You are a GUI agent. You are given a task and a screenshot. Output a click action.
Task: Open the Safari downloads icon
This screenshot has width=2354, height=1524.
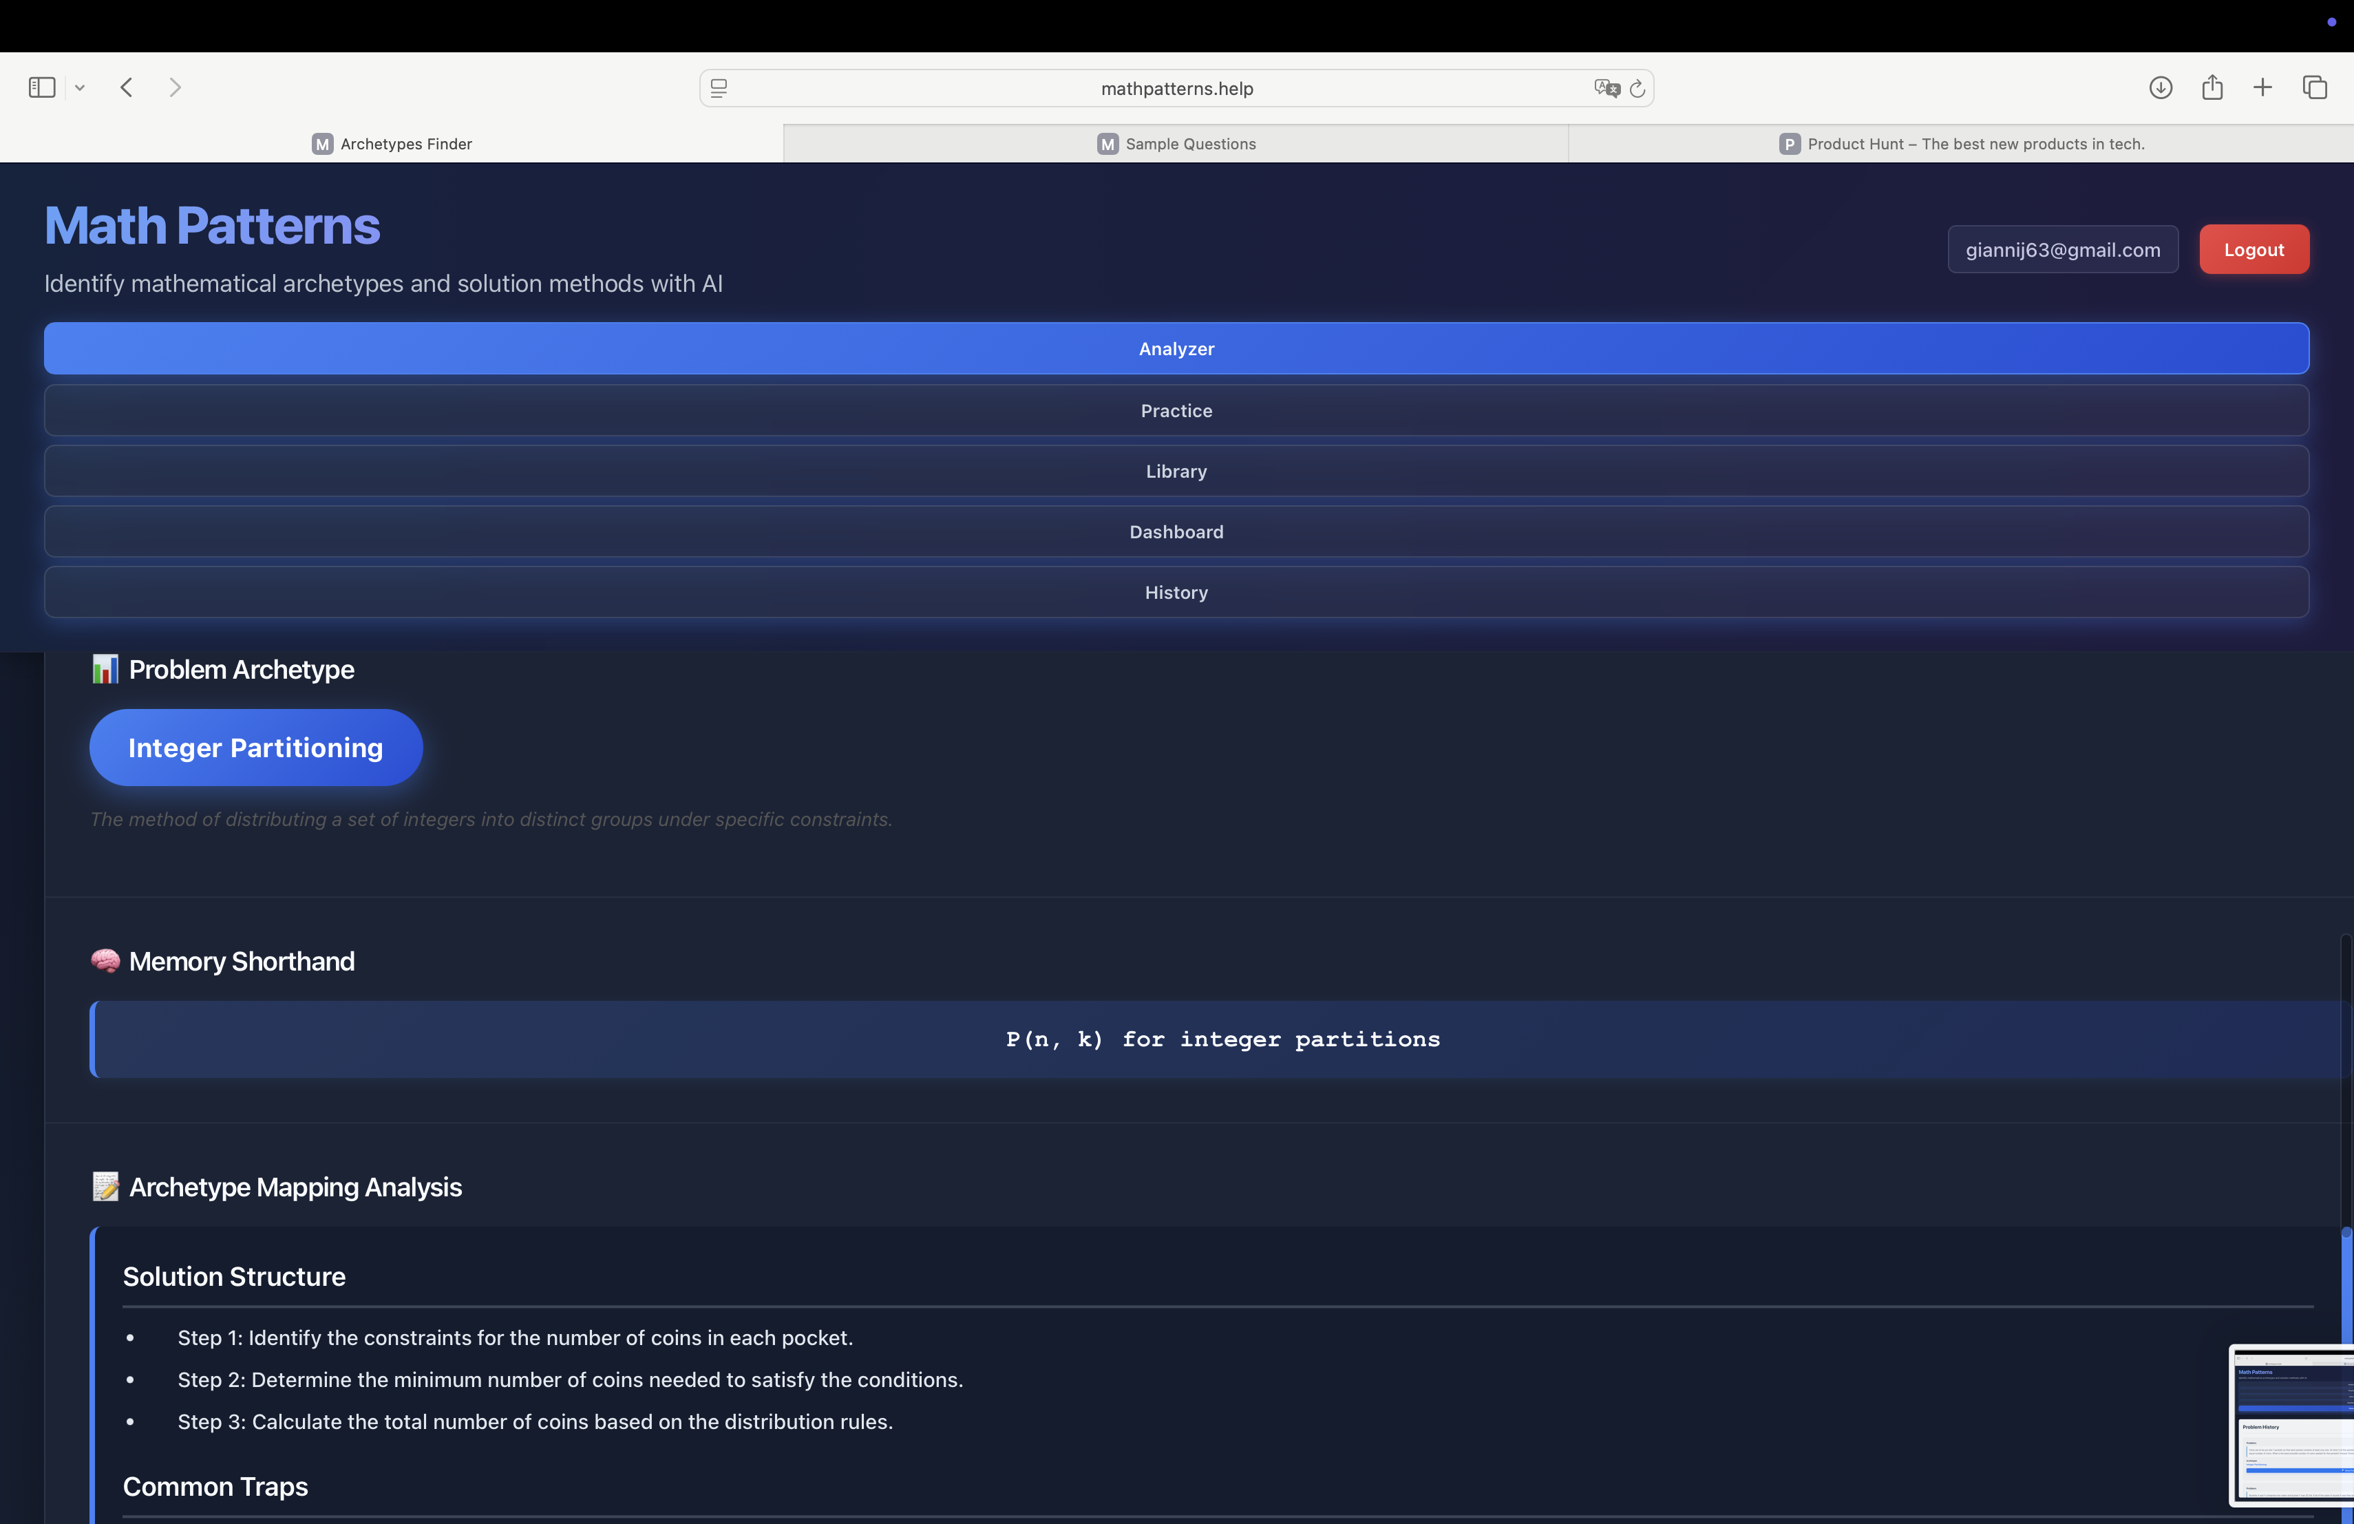2160,87
